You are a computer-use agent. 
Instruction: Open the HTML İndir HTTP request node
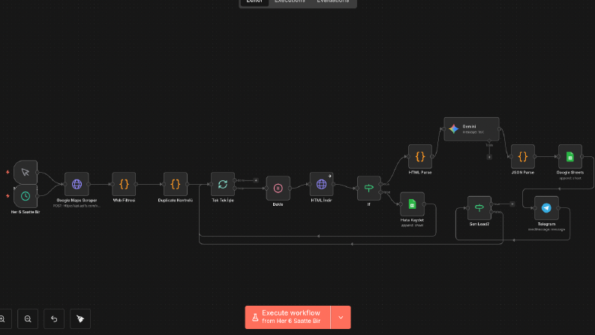click(321, 184)
